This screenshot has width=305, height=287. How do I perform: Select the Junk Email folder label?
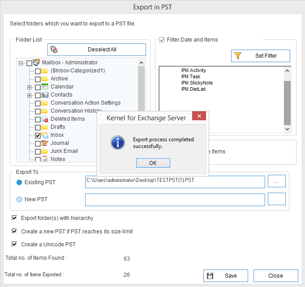coord(64,151)
